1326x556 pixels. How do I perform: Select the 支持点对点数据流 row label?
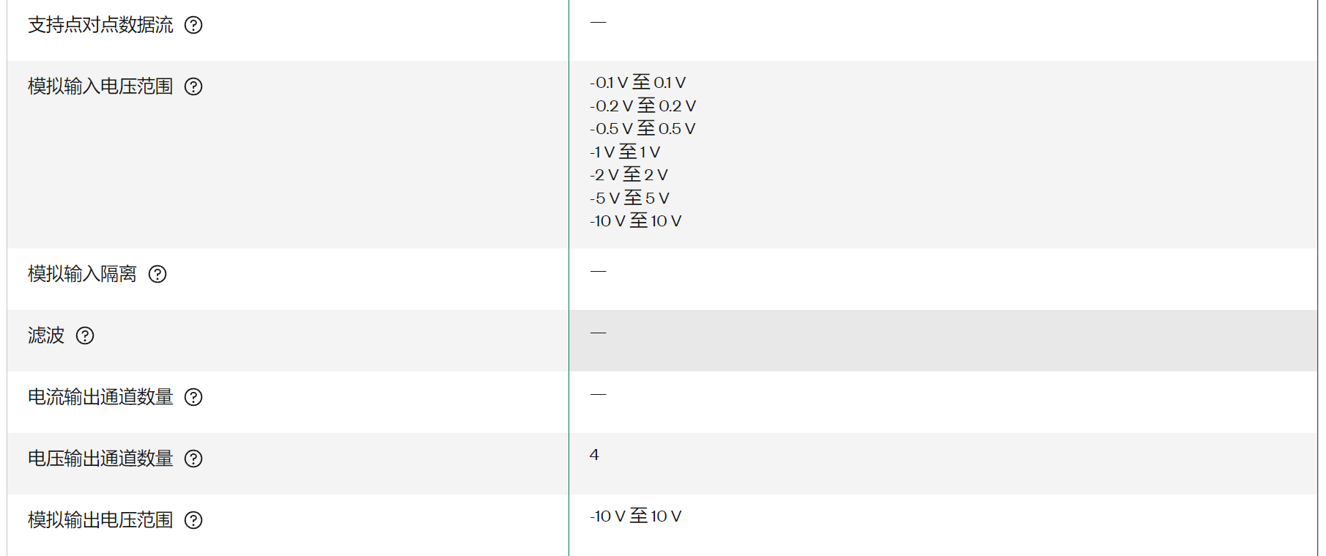[x=100, y=25]
